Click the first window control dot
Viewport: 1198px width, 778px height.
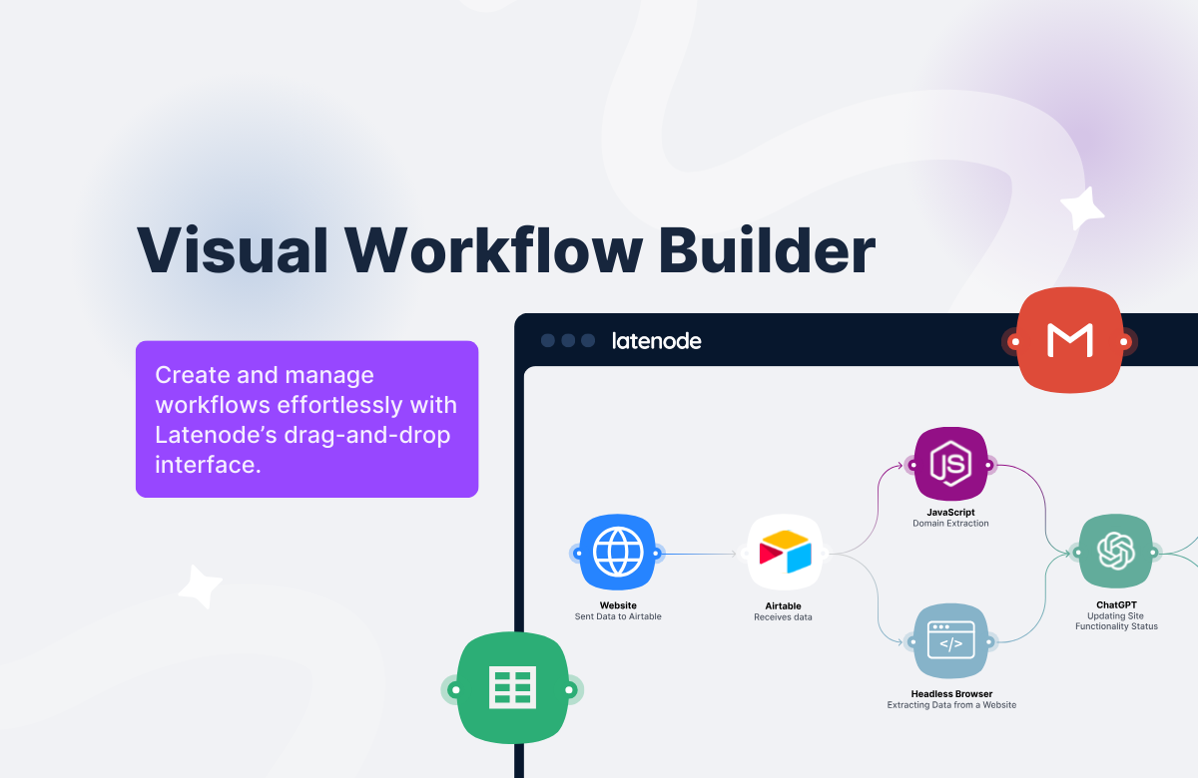tap(548, 340)
